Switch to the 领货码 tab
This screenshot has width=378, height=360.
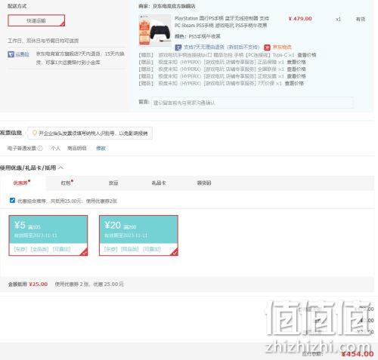coord(204,183)
